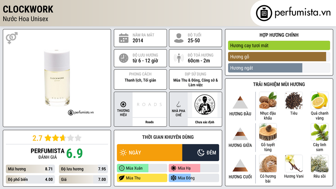Screen dimensions: 336x189
Task: Select the Tiêu pepper note image
Action: 294,100
